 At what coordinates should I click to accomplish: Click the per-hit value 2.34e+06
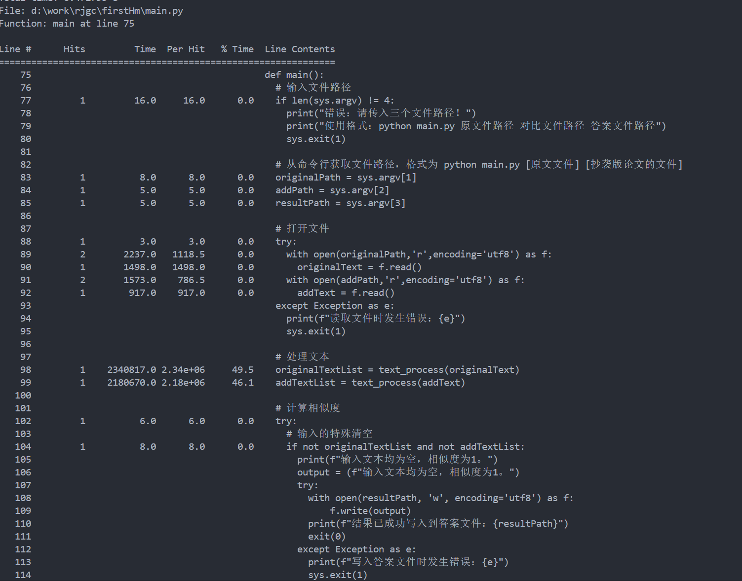click(x=183, y=370)
